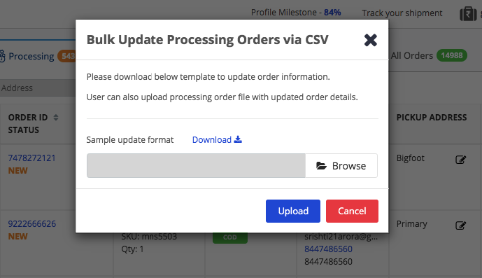This screenshot has height=278, width=482.
Task: Click the Processing tab icon
Action: click(x=2, y=56)
